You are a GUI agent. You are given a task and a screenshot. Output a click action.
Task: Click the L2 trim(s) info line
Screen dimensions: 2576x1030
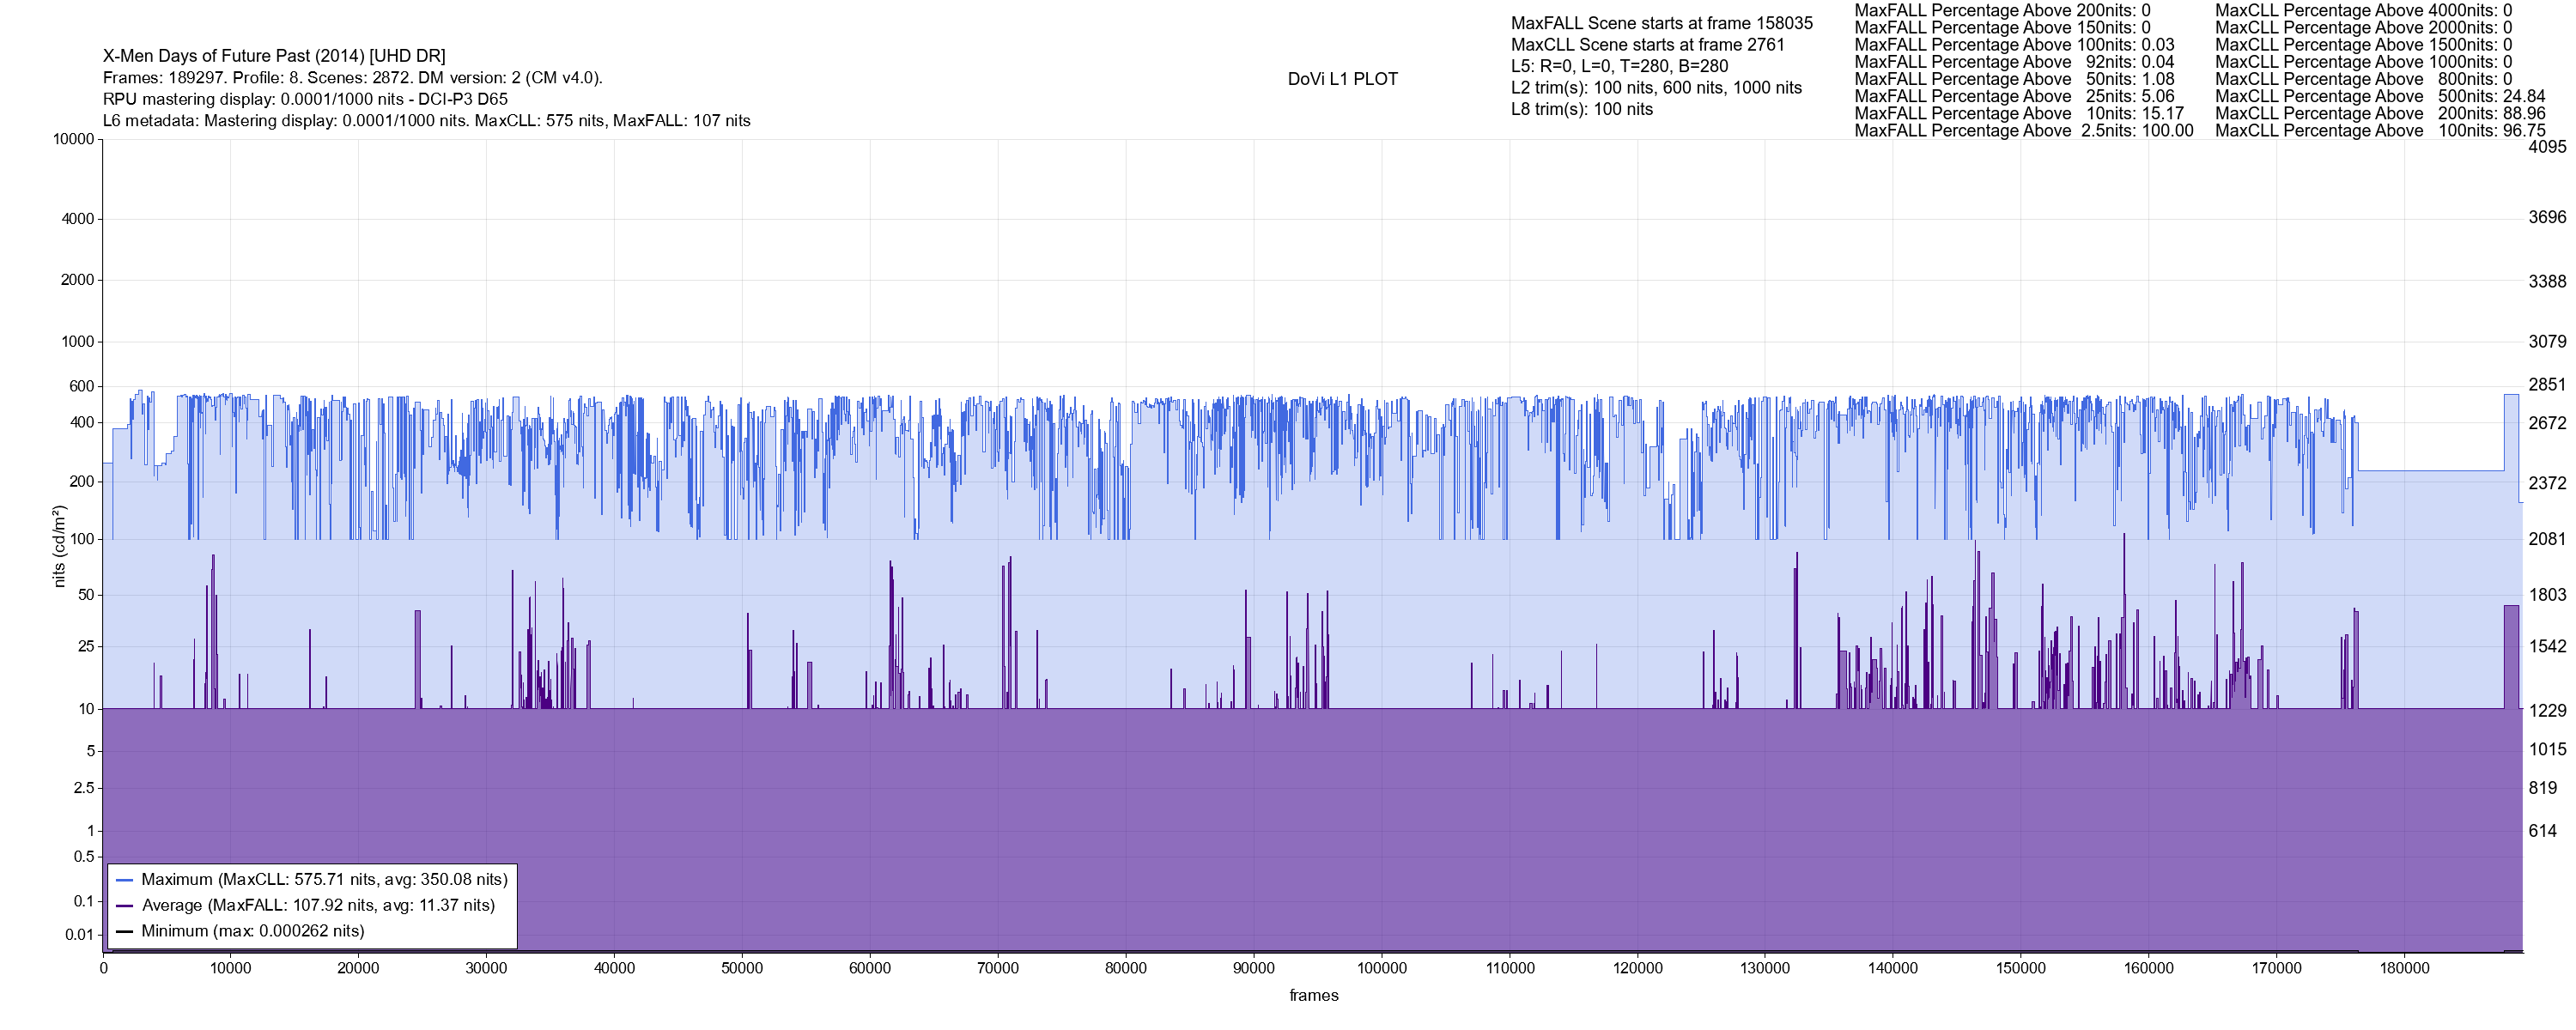click(x=1656, y=88)
